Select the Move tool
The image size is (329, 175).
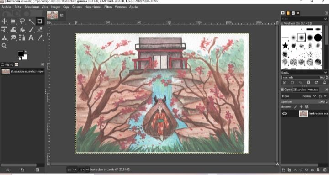point(4,21)
